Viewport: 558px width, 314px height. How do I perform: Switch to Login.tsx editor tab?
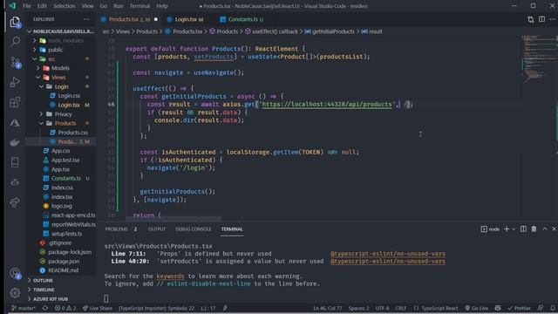point(186,19)
